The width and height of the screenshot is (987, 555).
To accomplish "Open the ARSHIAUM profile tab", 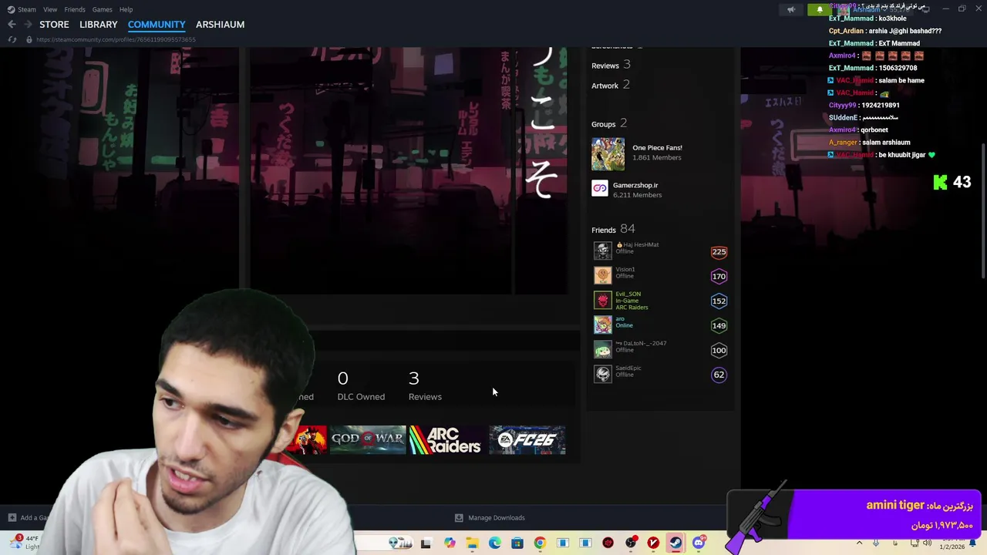I will [220, 25].
